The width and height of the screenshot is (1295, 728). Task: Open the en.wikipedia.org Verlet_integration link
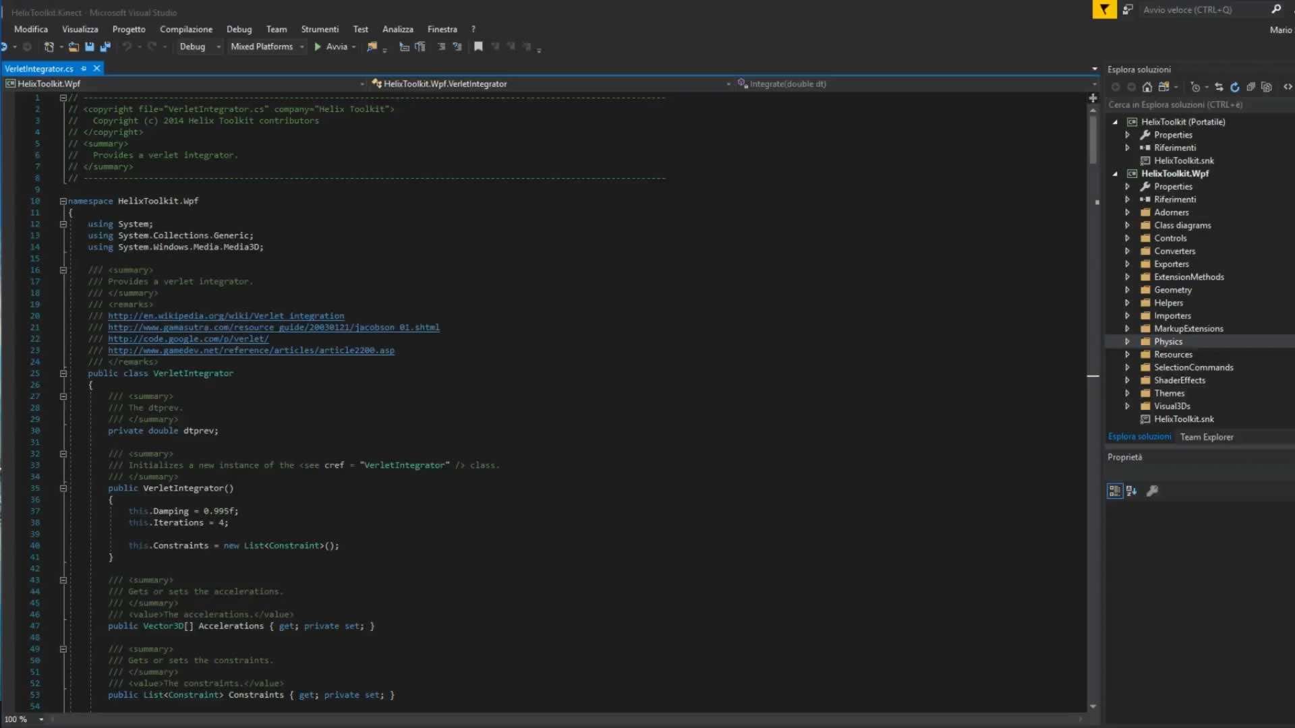tap(226, 315)
